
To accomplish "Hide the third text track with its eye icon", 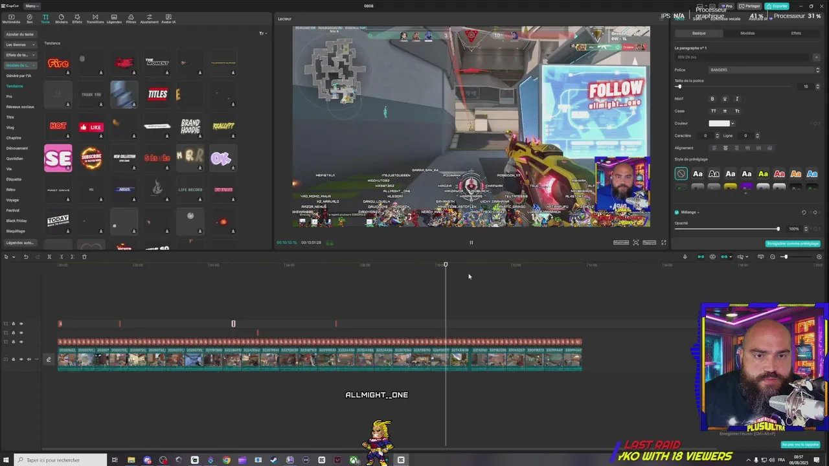I will 21,342.
